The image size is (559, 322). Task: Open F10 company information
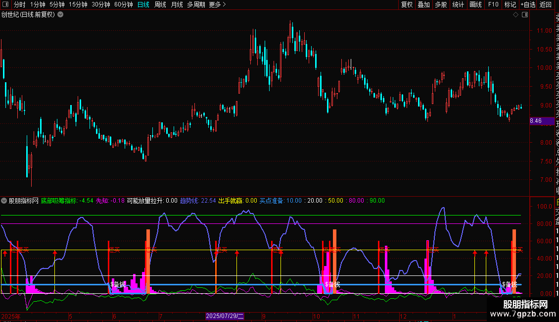click(493, 4)
